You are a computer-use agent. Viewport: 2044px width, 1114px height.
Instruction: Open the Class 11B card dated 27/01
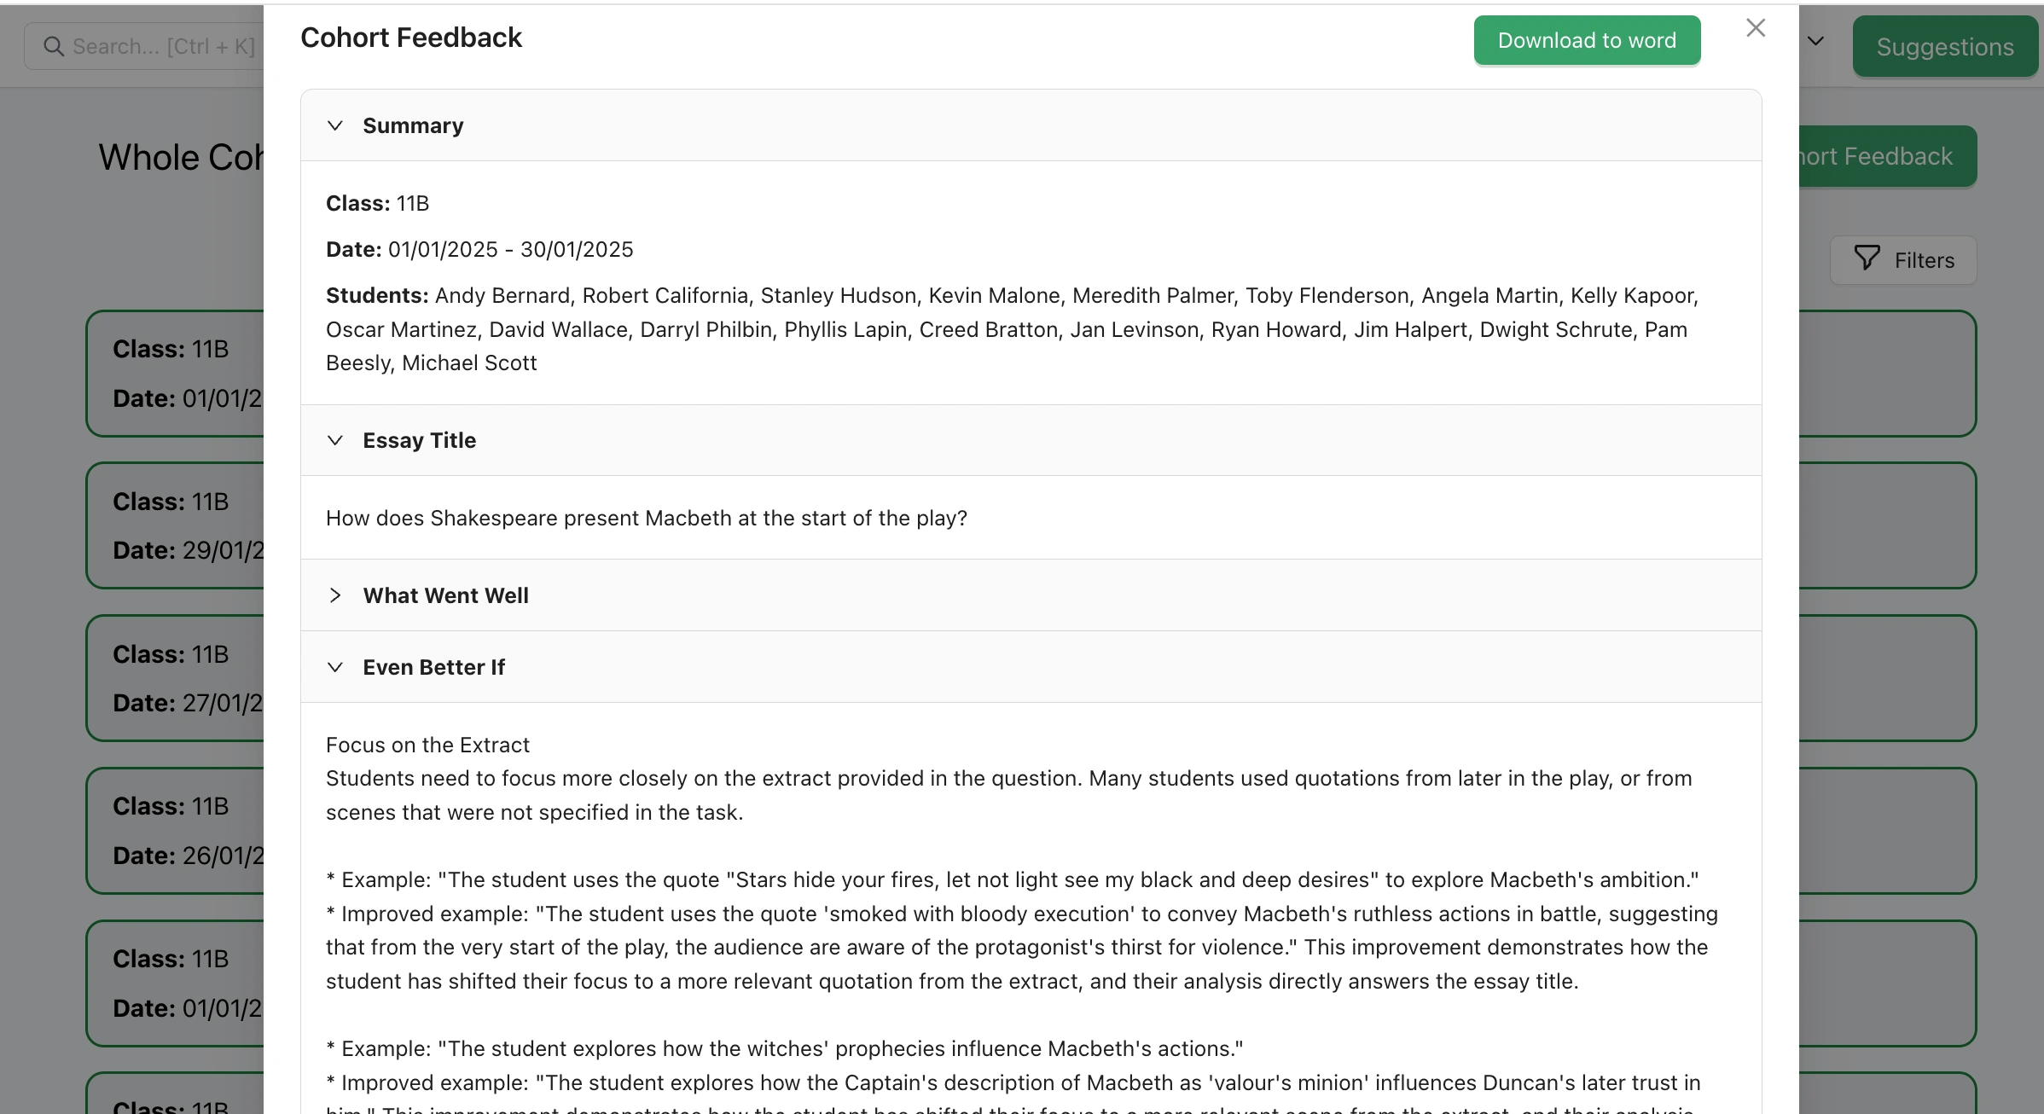tap(175, 678)
